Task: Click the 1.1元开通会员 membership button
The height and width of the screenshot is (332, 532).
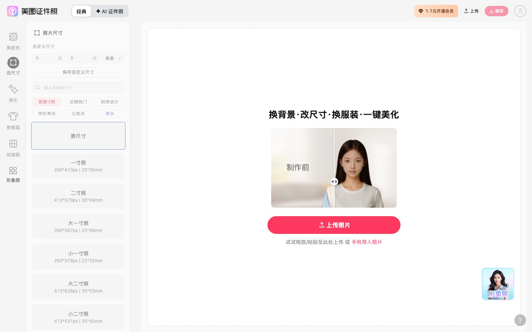Action: (436, 11)
